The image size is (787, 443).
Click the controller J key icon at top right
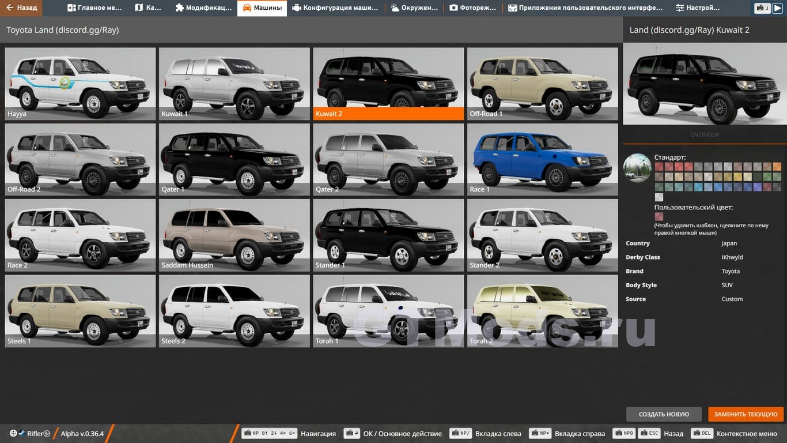763,8
